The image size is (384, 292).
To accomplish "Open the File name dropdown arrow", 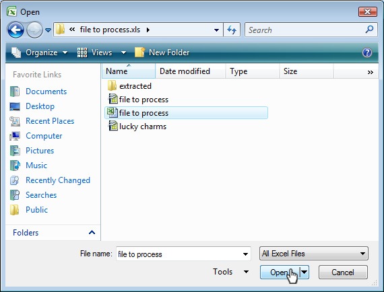I will coord(245,254).
